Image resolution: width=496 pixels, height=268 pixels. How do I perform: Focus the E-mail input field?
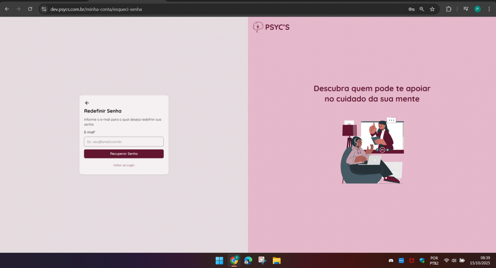coord(124,141)
